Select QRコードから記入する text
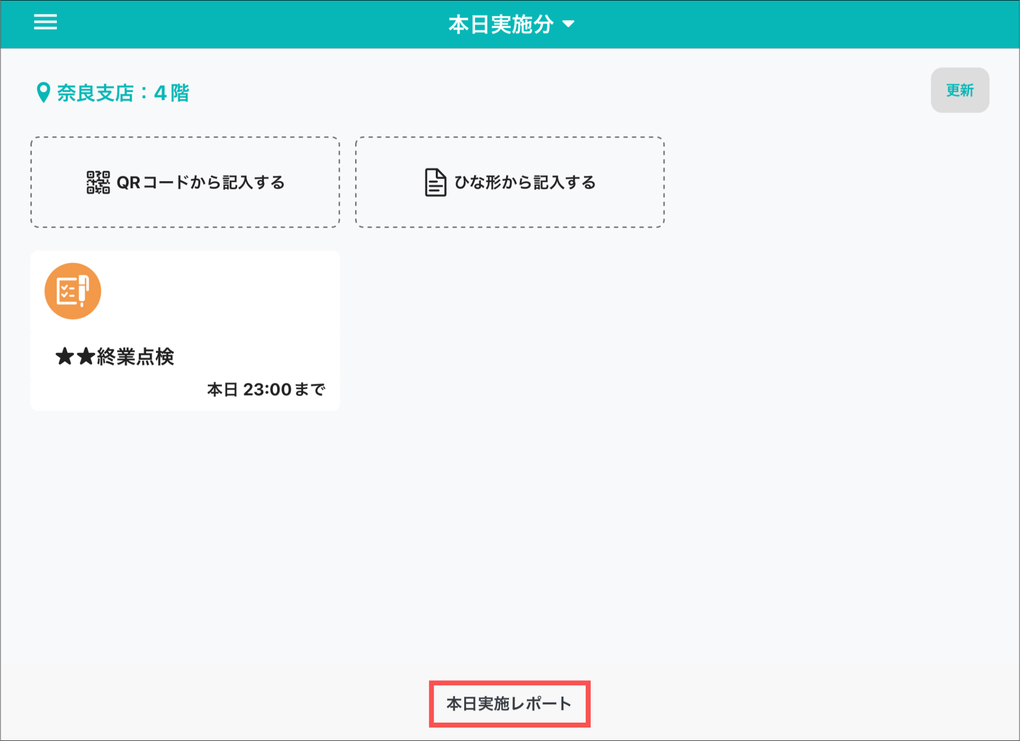The height and width of the screenshot is (741, 1020). [200, 183]
